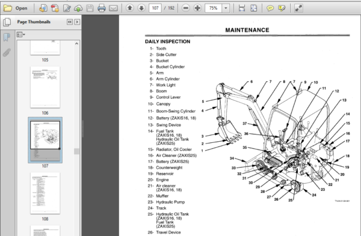Select page 105 thumbnail

(45, 48)
